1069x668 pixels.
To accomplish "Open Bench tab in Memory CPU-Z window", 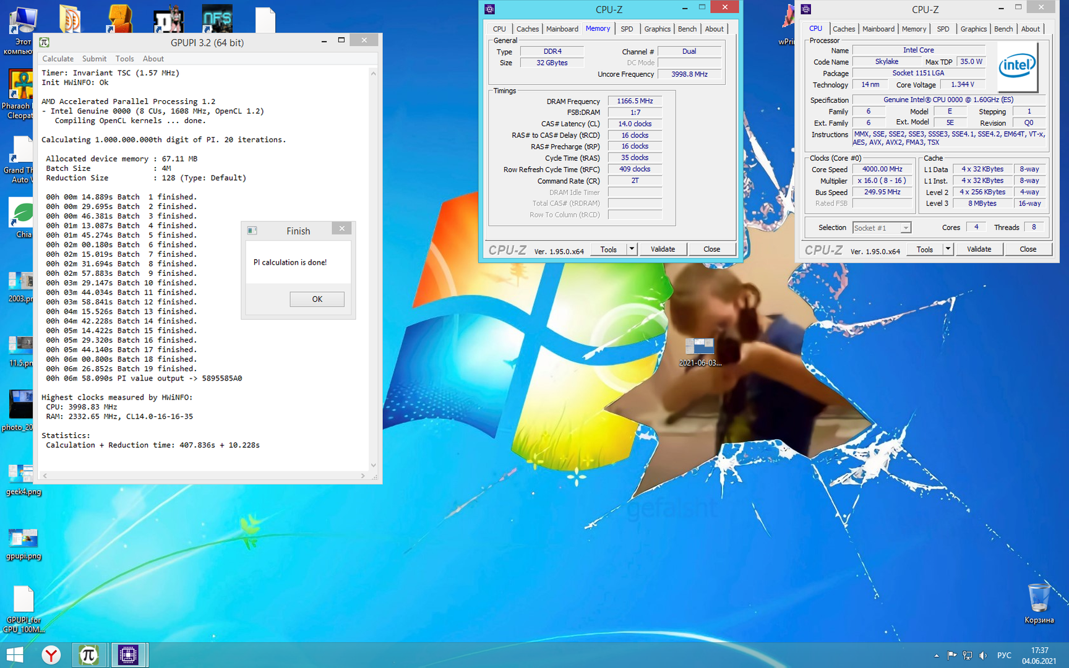I will [x=687, y=29].
